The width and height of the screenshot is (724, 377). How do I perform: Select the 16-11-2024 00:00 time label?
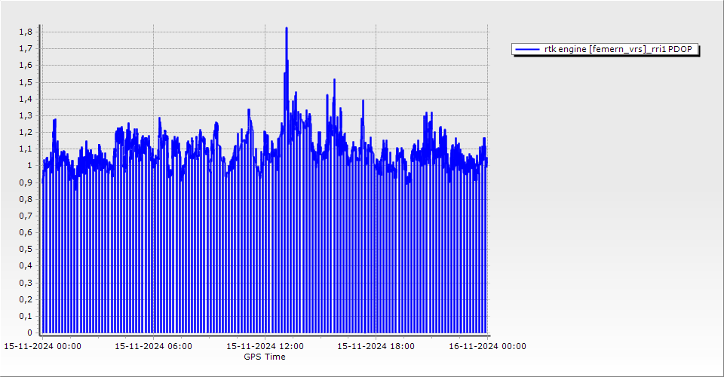pos(487,346)
